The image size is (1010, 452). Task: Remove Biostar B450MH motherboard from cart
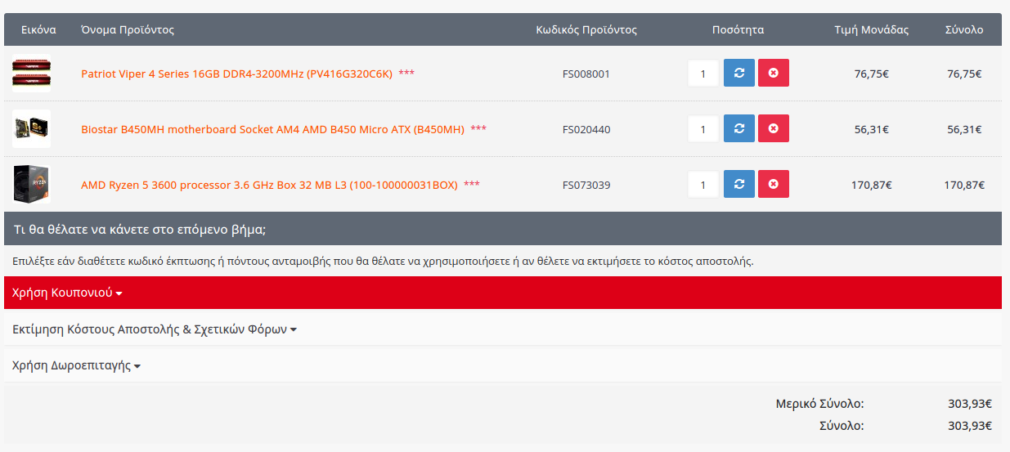tap(774, 129)
